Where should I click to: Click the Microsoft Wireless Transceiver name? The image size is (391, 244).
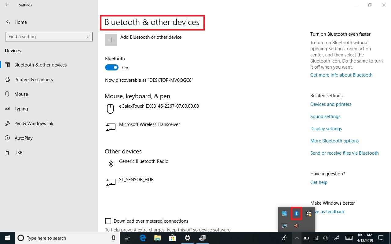coord(149,124)
